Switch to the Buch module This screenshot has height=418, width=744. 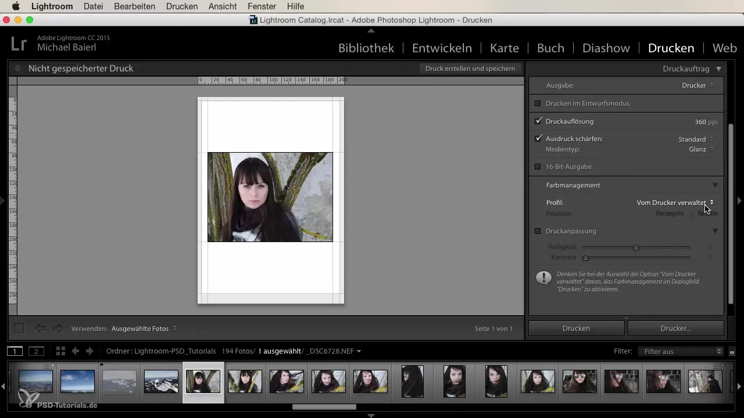[550, 48]
